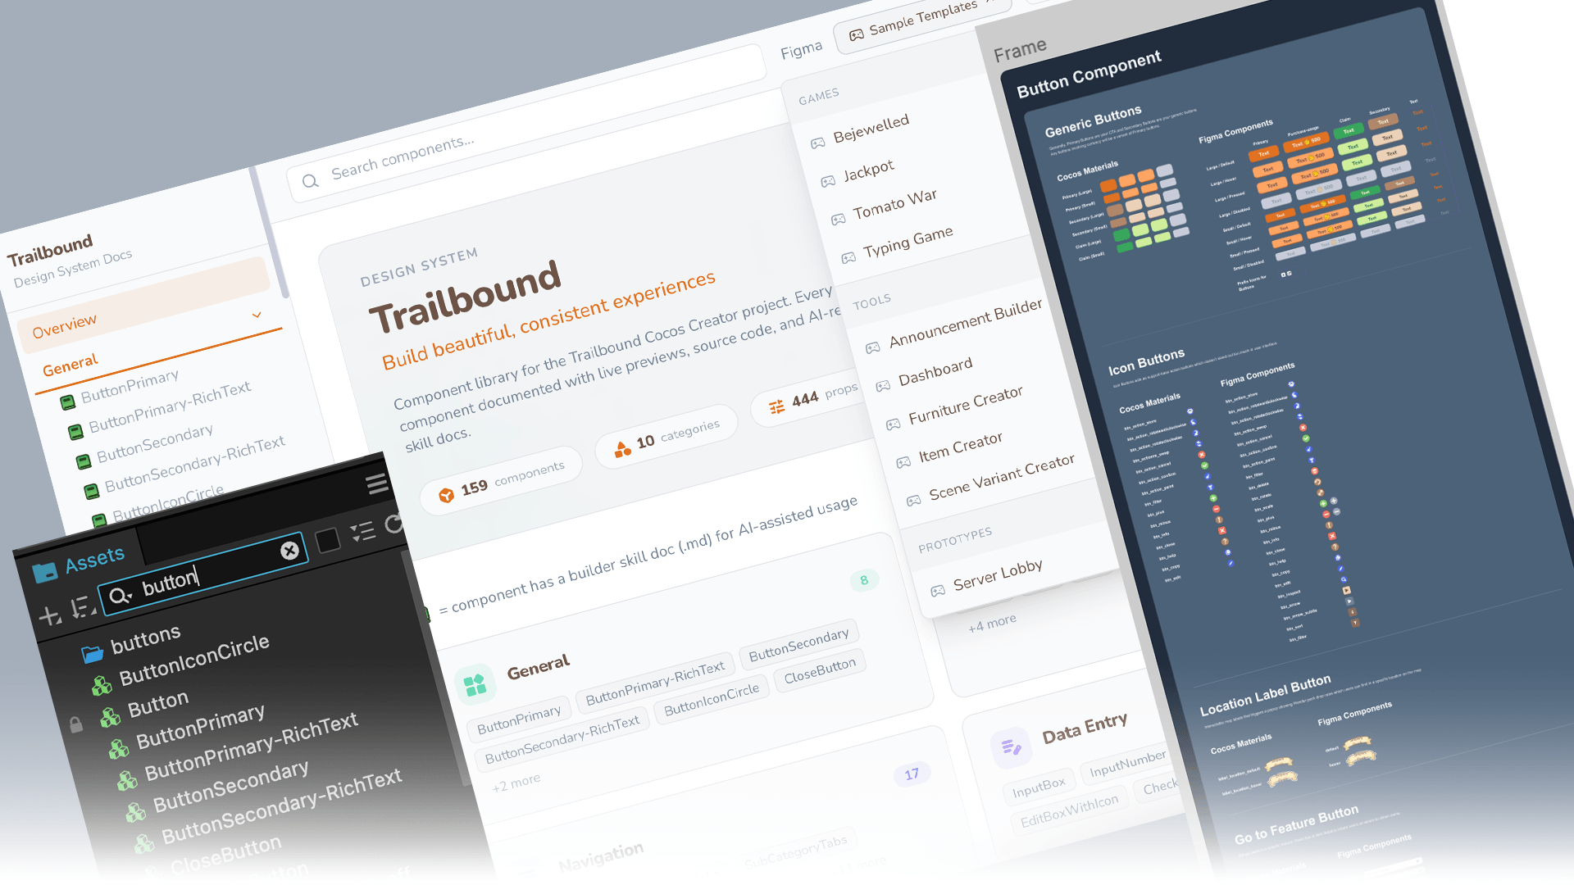Screen dimensions: 1574x885
Task: Open the ButtonPrimary chip in General card
Action: coord(519,719)
